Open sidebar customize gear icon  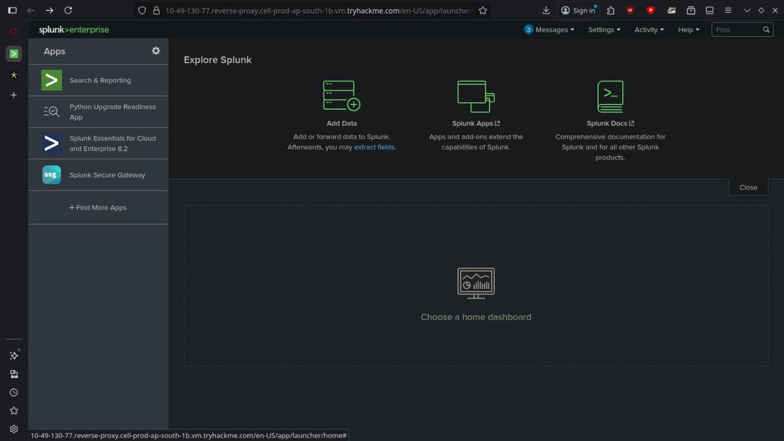tap(14, 429)
